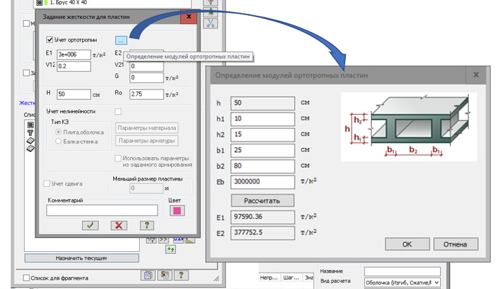Tick the Список для фрагмента checkbox

tap(26, 278)
